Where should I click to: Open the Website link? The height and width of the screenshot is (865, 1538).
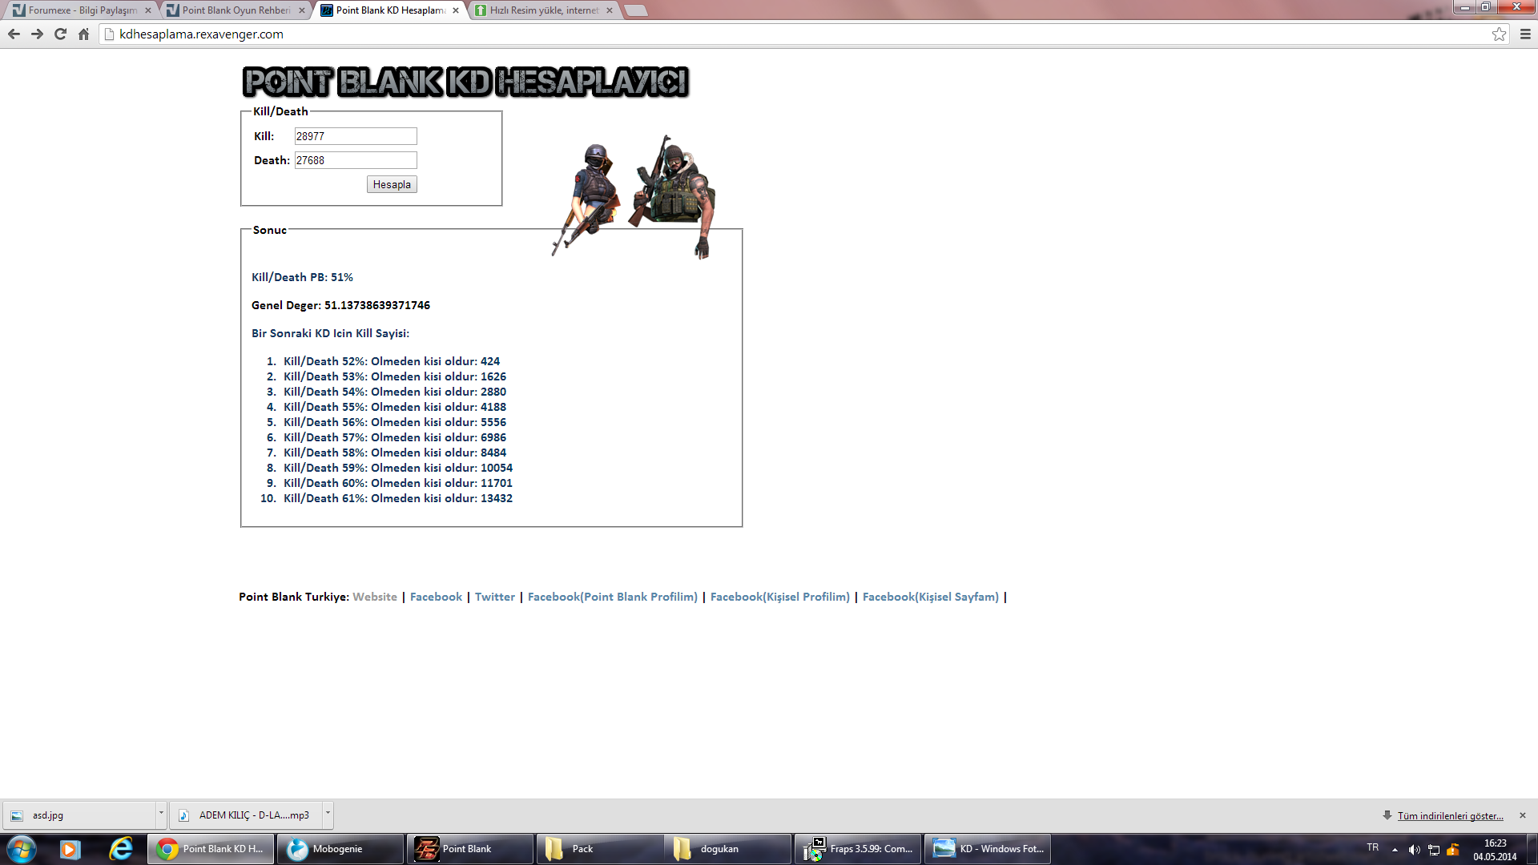click(x=375, y=597)
